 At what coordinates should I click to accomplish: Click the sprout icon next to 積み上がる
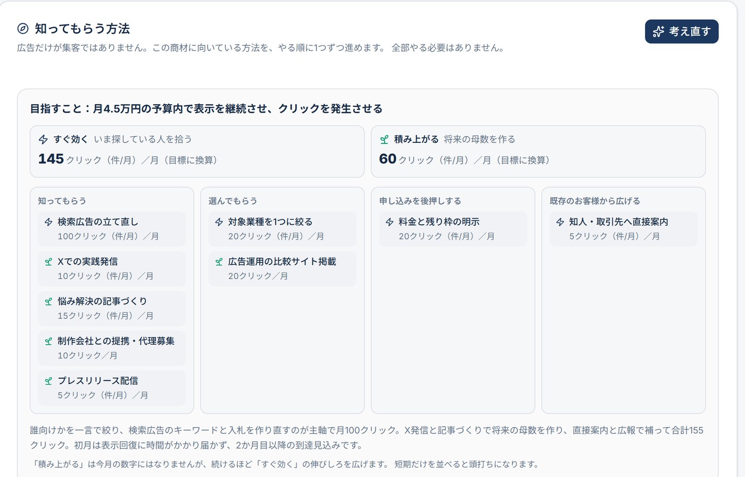[384, 139]
